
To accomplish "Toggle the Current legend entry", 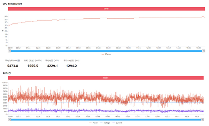I will coord(117,123).
